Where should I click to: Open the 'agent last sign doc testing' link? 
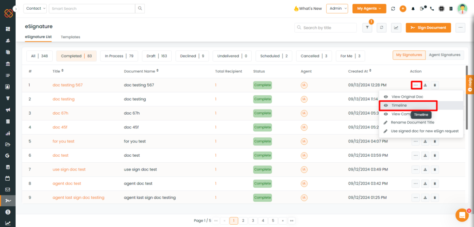point(79,198)
